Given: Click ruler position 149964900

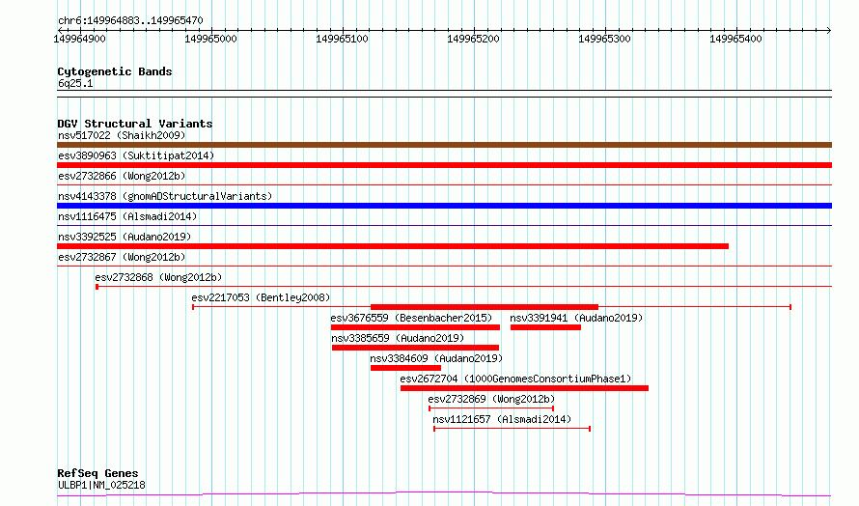Looking at the screenshot, I should coord(79,39).
